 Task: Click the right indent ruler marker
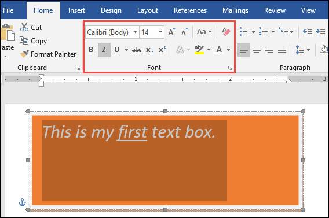pyautogui.click(x=288, y=81)
